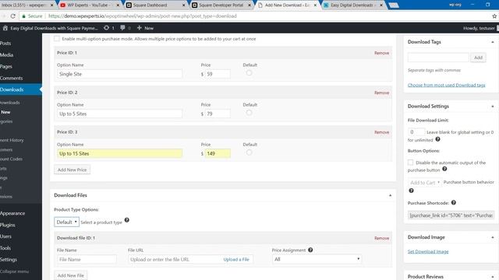Open the comments bubble icon in admin bar
The width and height of the screenshot is (499, 280).
(x=122, y=28)
